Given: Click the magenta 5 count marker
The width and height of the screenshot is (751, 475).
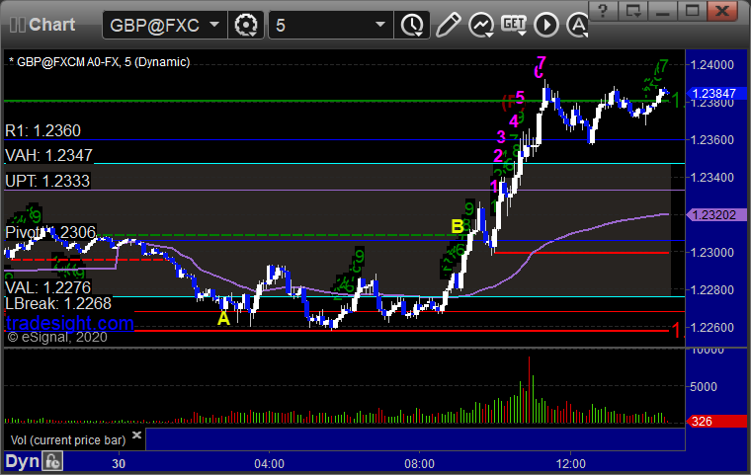Looking at the screenshot, I should pyautogui.click(x=520, y=98).
